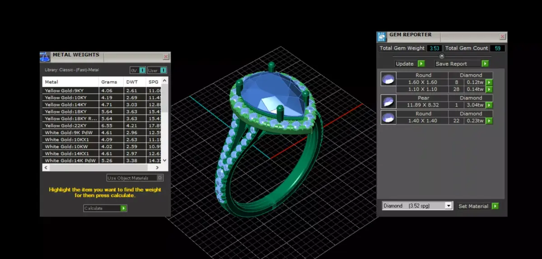The image size is (542, 259).
Task: Close the Gem Reporter panel
Action: (x=502, y=37)
